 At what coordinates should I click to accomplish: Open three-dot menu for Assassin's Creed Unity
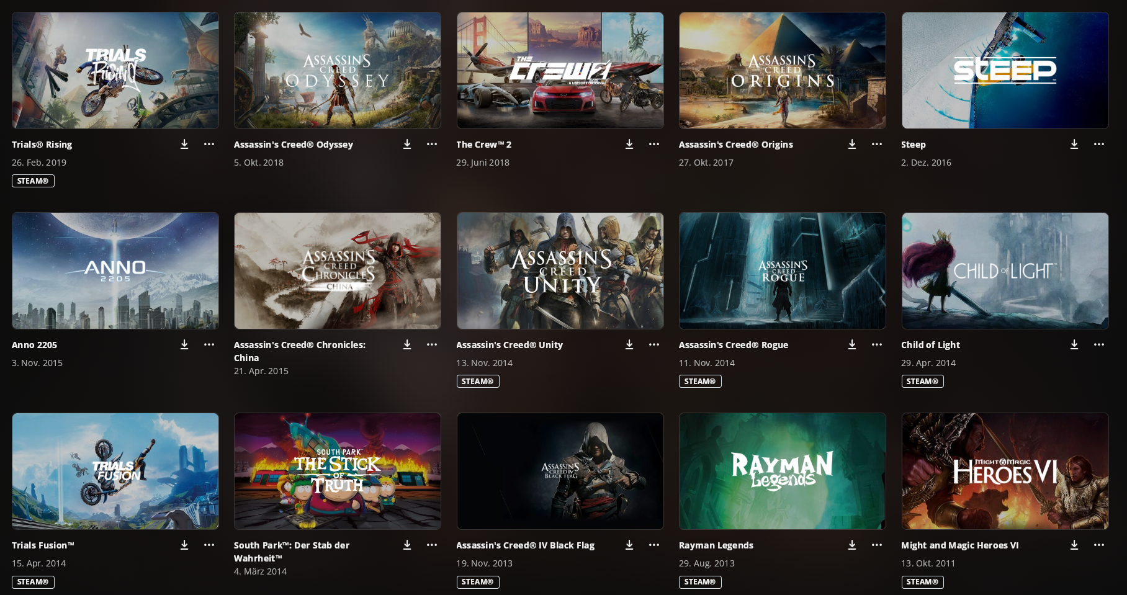click(654, 344)
